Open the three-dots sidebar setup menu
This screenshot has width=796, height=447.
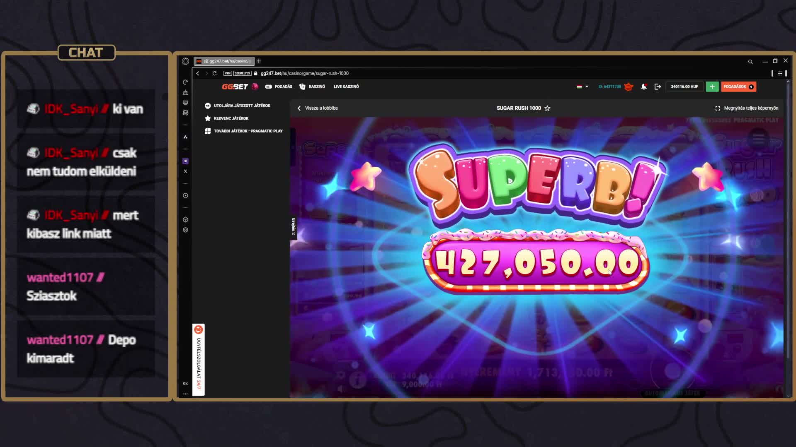(185, 394)
